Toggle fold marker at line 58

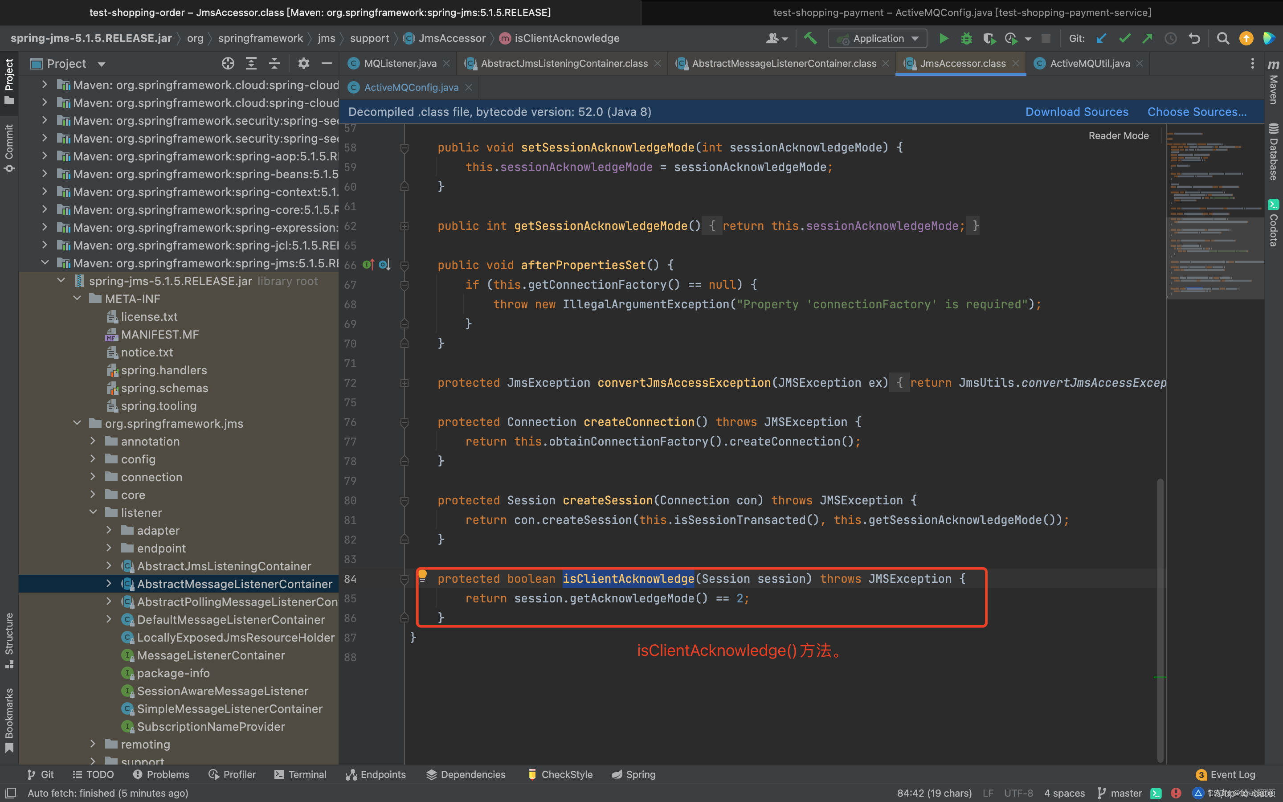pos(405,148)
